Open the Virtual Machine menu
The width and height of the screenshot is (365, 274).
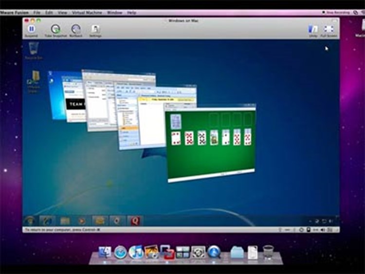tap(87, 13)
